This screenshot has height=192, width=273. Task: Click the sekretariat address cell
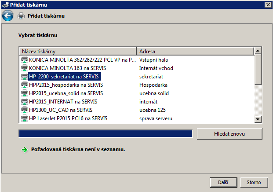pos(151,77)
